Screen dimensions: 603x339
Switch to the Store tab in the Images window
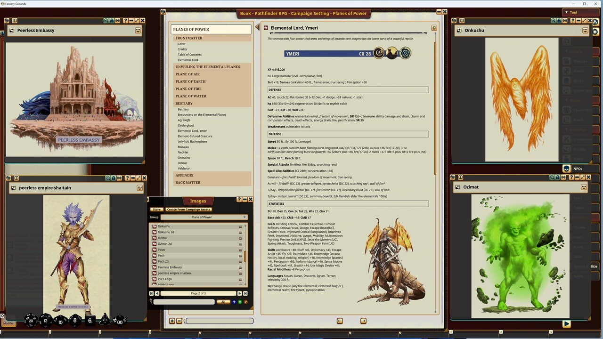[x=157, y=210]
